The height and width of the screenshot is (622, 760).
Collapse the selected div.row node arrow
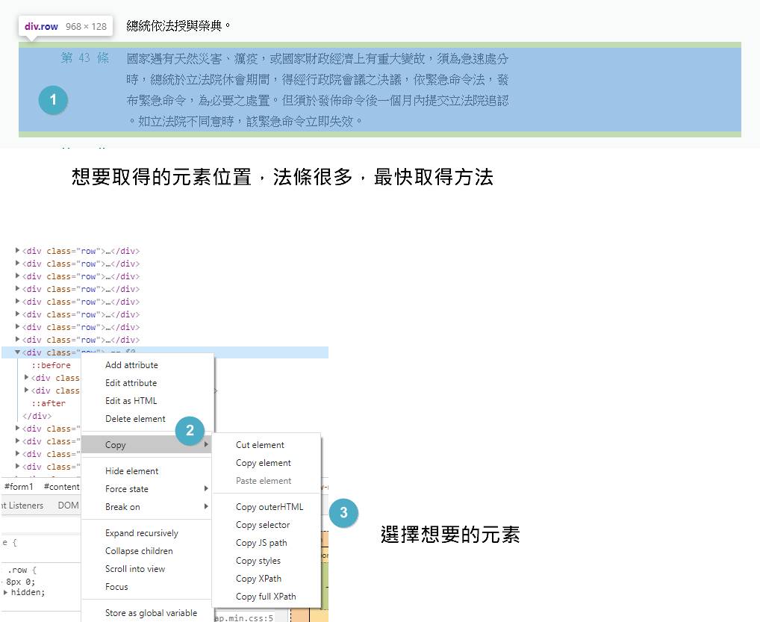(x=17, y=352)
